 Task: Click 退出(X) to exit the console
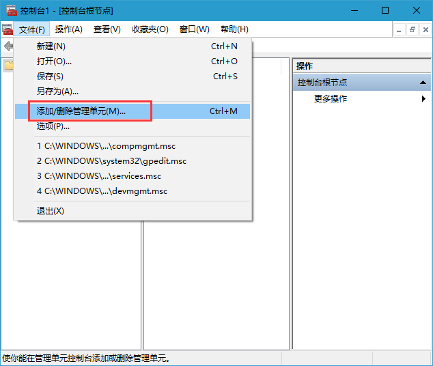pos(50,211)
